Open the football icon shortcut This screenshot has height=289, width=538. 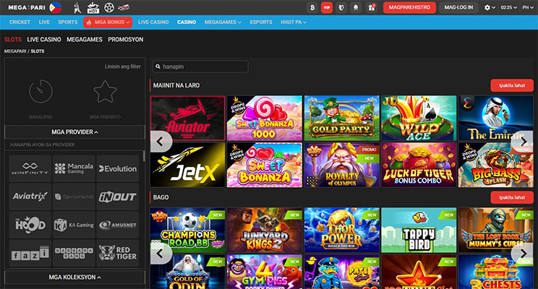click(108, 7)
